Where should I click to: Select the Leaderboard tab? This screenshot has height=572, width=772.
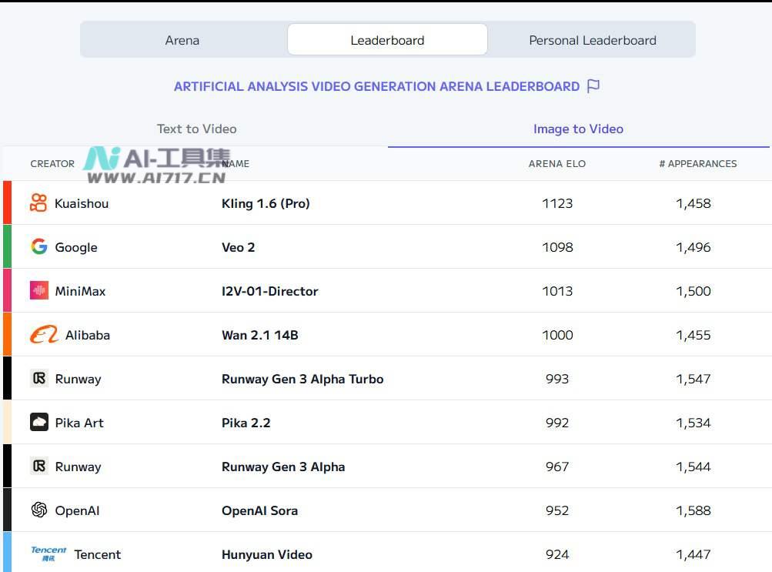pos(387,40)
